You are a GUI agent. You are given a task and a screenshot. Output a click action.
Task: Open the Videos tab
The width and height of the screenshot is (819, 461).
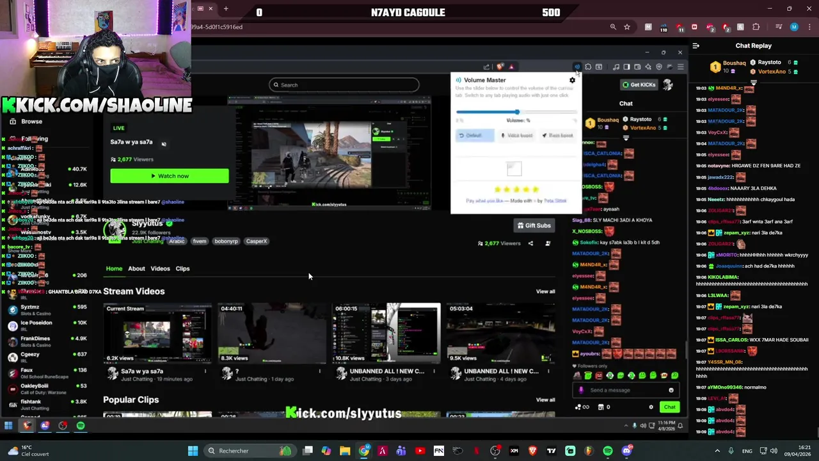(160, 268)
